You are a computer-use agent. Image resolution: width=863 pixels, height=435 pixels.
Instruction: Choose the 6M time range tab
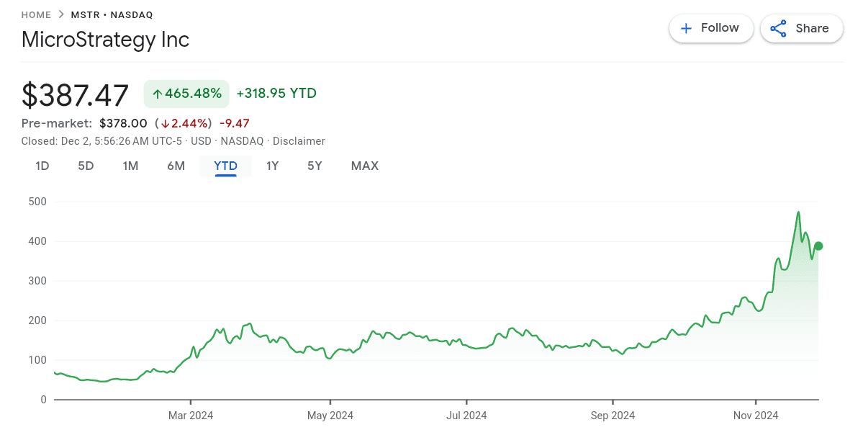click(176, 166)
